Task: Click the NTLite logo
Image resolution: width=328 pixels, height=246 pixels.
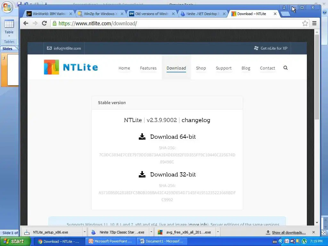Action: [71, 67]
